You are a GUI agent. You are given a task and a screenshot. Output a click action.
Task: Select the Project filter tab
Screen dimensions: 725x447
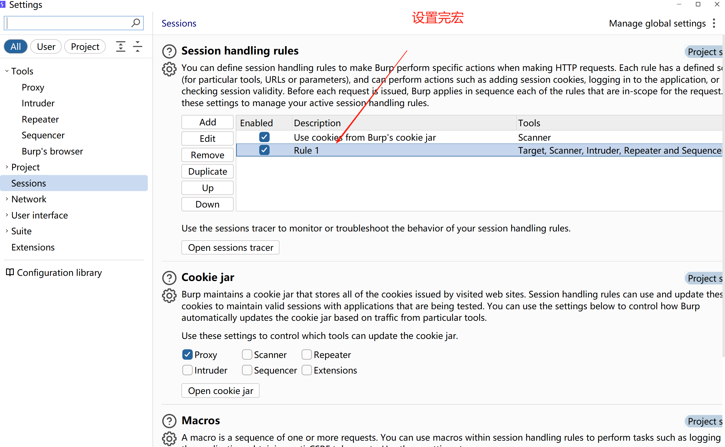click(x=85, y=47)
